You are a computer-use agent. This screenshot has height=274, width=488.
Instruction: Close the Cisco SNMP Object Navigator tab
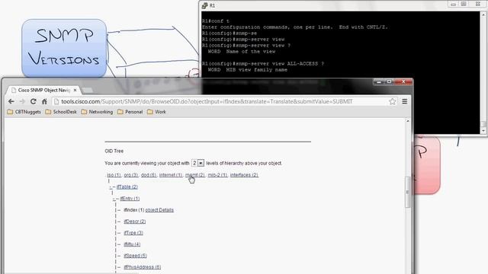tap(75, 90)
